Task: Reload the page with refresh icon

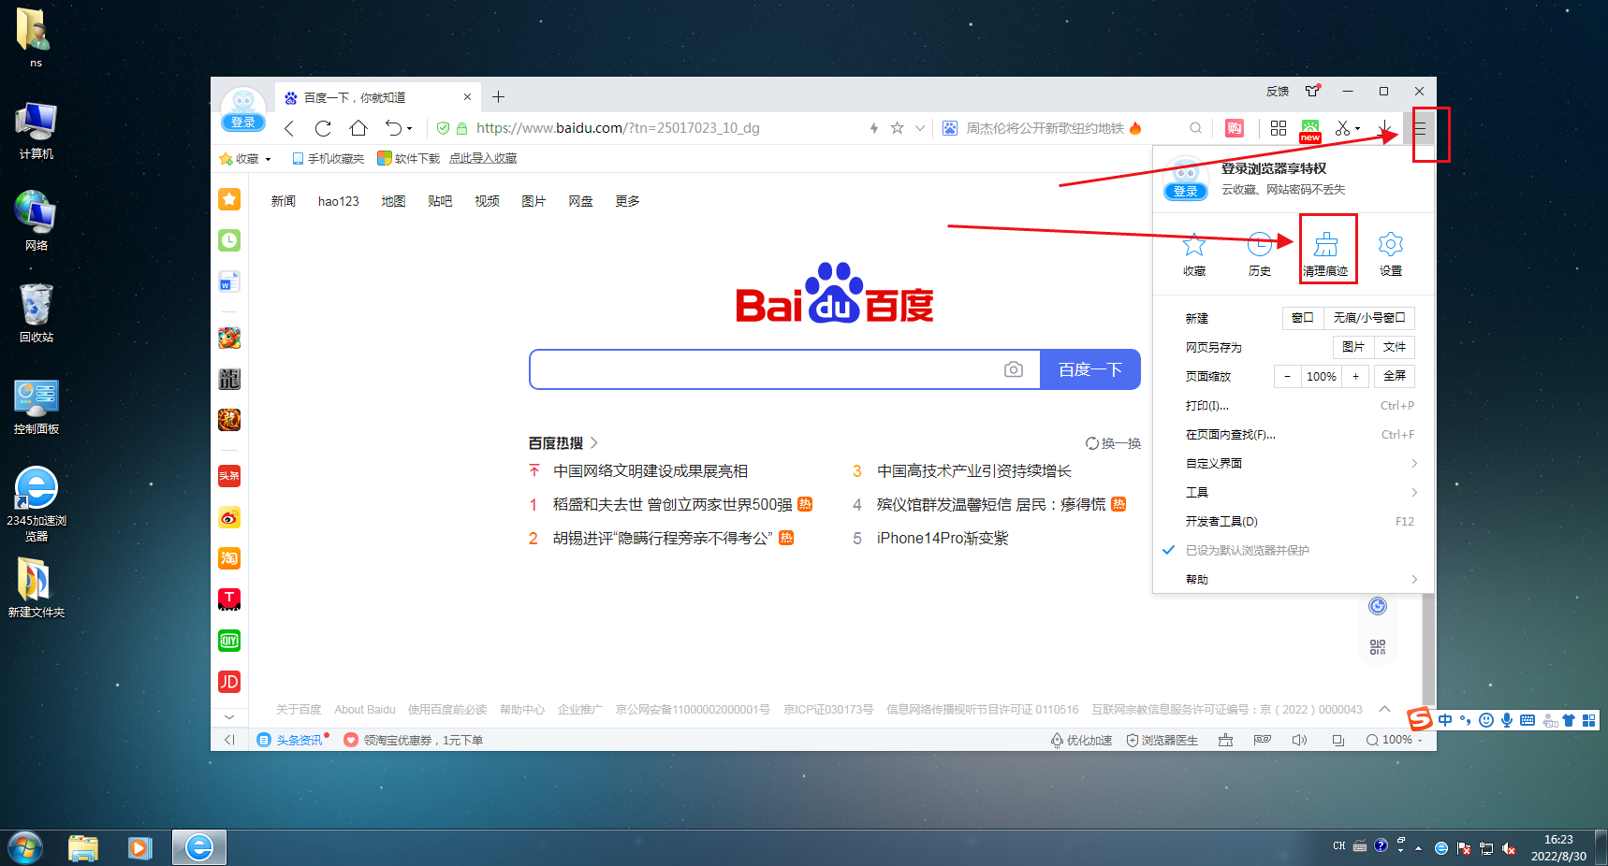Action: 323,128
